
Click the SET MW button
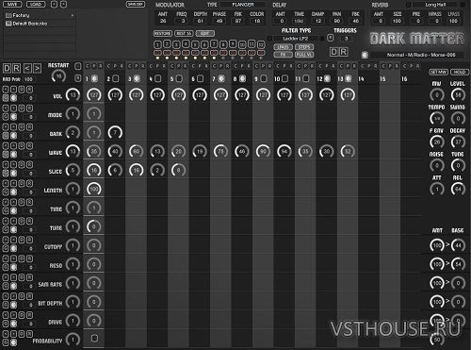[438, 72]
